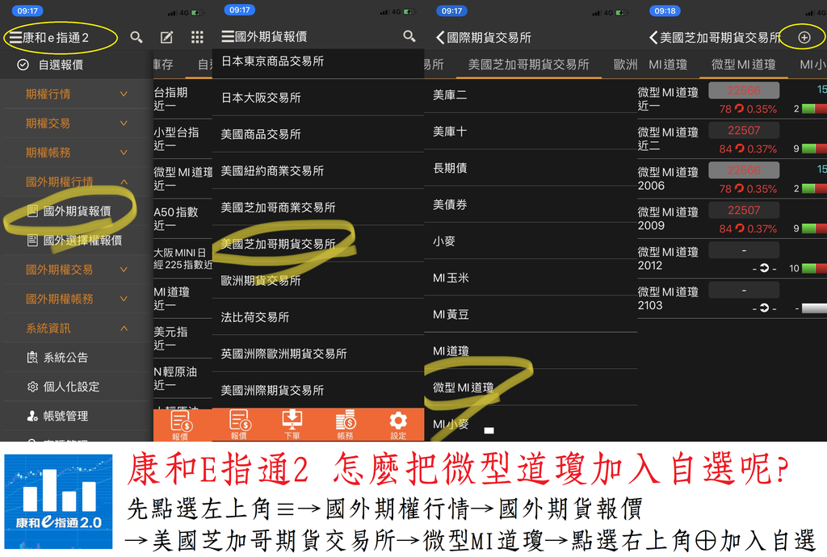Switch to the 歐洲 tab
Image resolution: width=827 pixels, height=557 pixels.
click(626, 65)
